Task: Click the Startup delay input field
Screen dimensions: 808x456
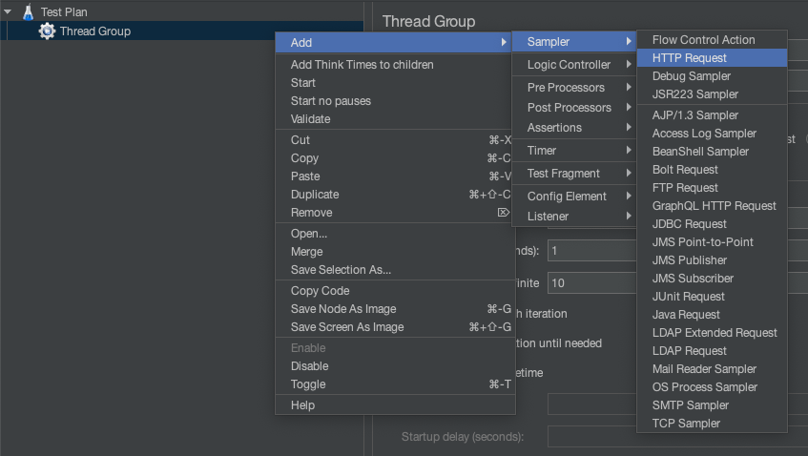Action: tap(677, 436)
